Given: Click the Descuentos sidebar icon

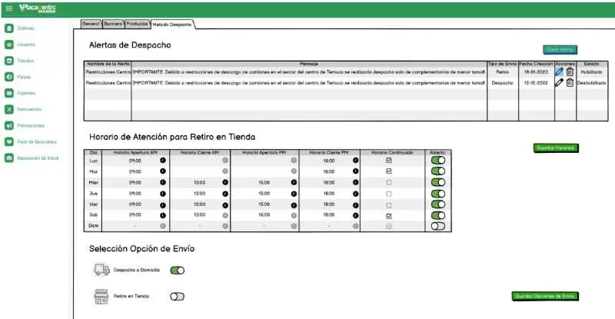Looking at the screenshot, I should [9, 109].
